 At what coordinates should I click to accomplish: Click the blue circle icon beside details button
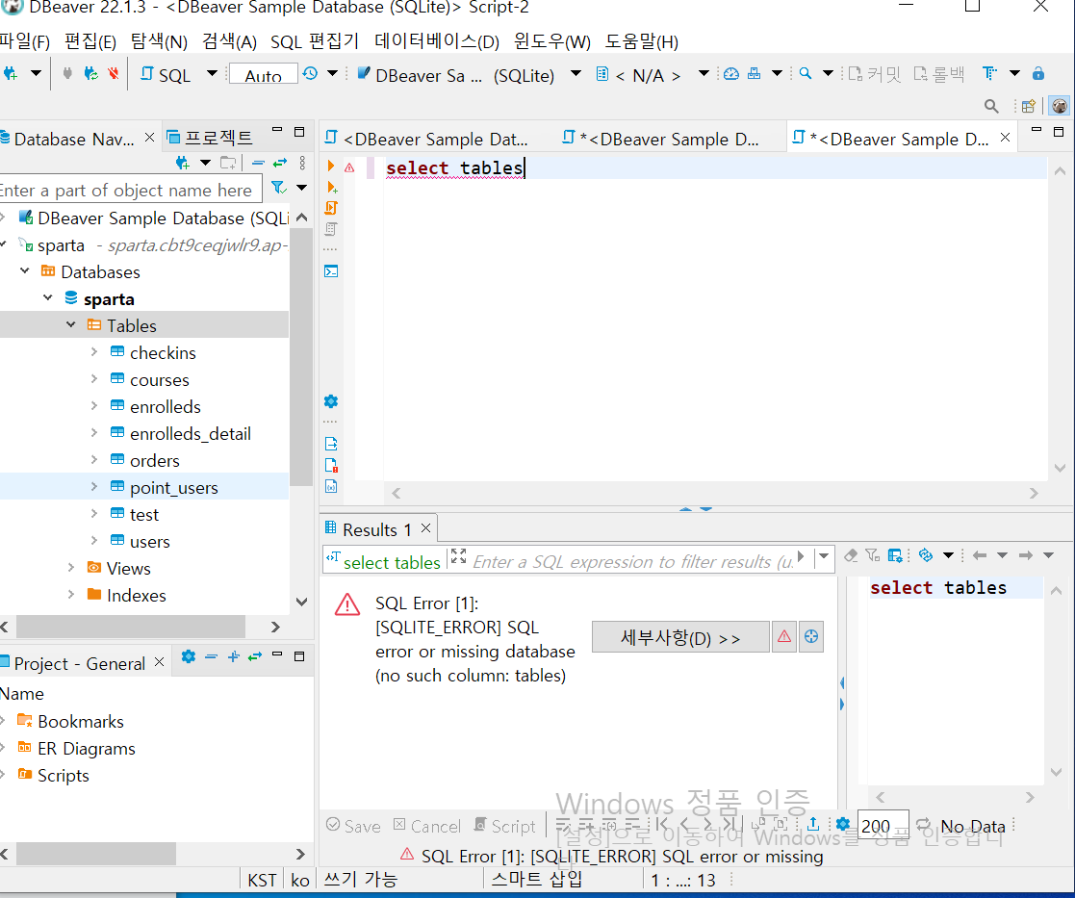click(x=811, y=637)
